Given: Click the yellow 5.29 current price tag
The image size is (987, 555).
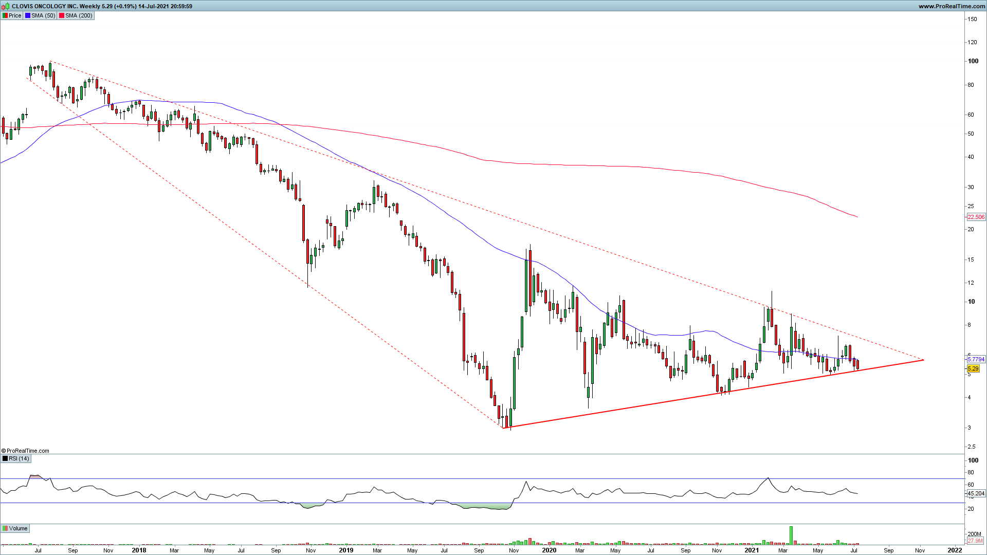Looking at the screenshot, I should (x=973, y=368).
